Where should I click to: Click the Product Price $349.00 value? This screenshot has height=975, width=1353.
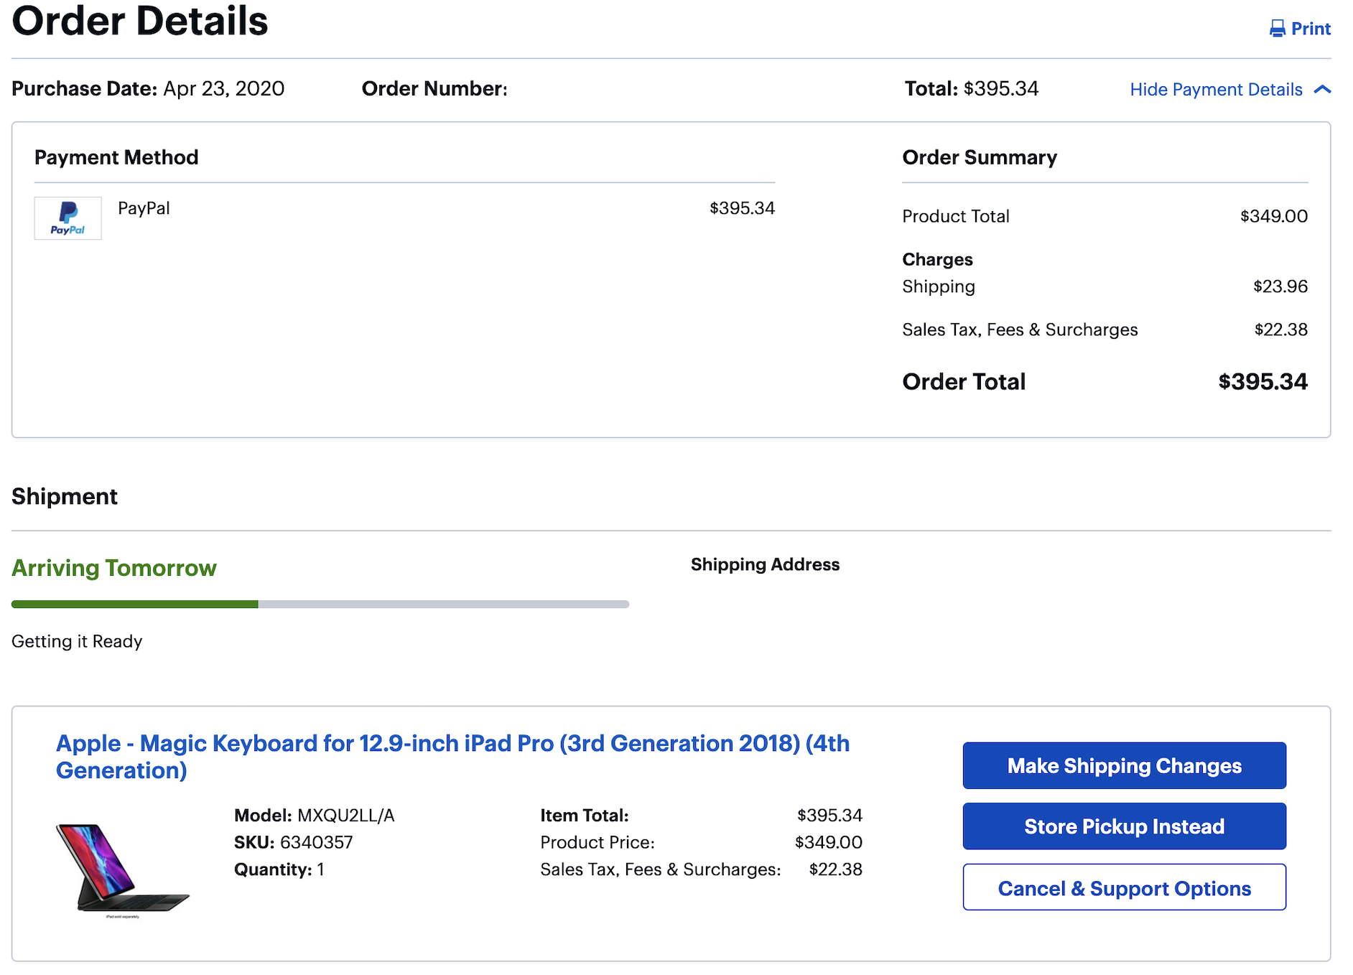point(829,842)
